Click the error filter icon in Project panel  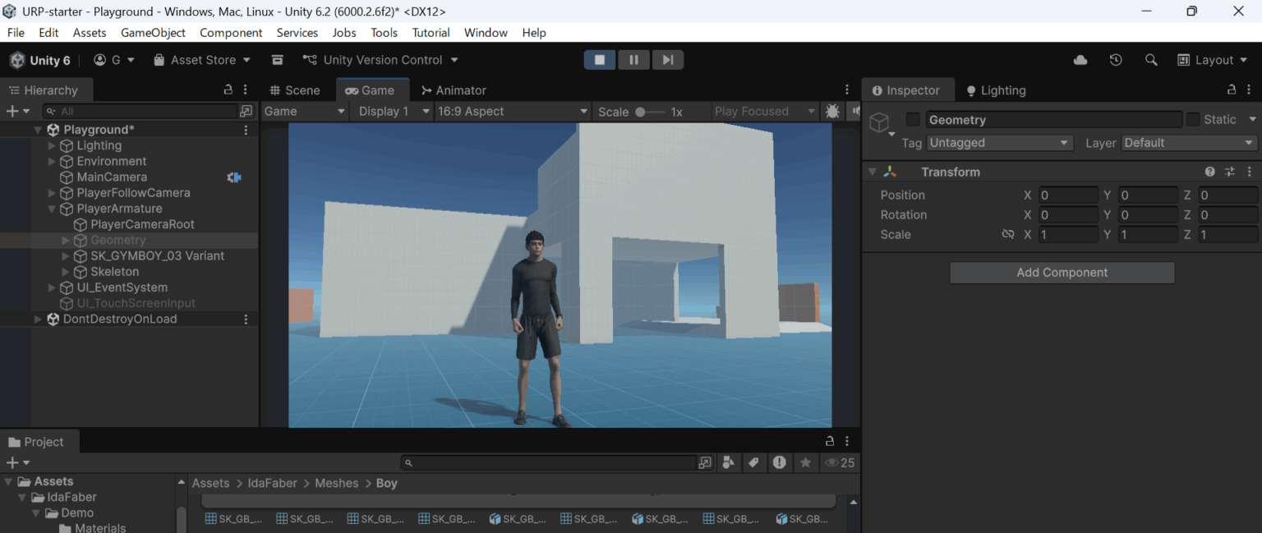coord(779,463)
